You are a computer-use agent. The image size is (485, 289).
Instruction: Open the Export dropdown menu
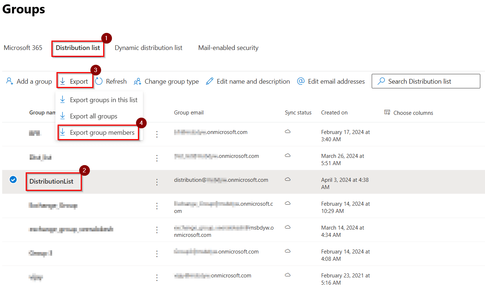click(x=75, y=81)
